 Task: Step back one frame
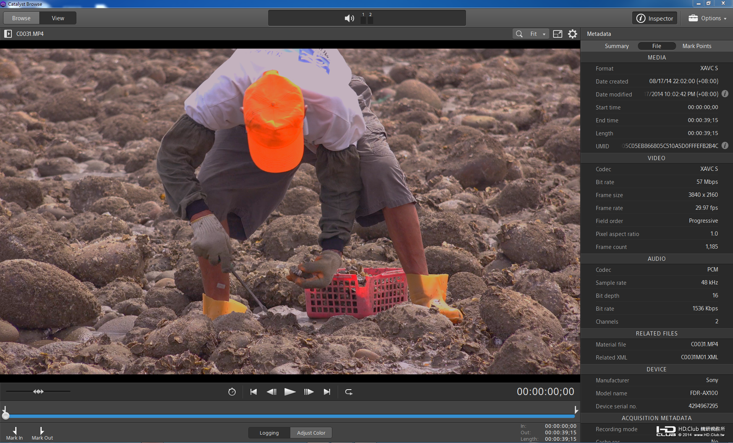click(x=271, y=392)
